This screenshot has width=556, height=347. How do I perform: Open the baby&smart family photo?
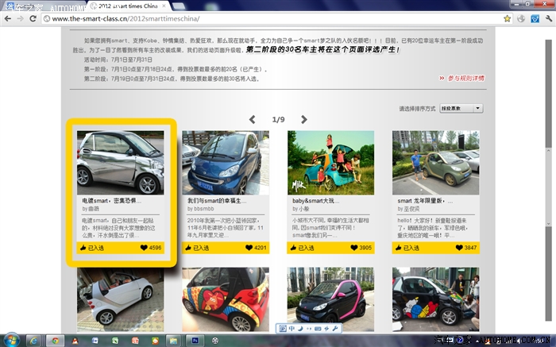tap(330, 162)
